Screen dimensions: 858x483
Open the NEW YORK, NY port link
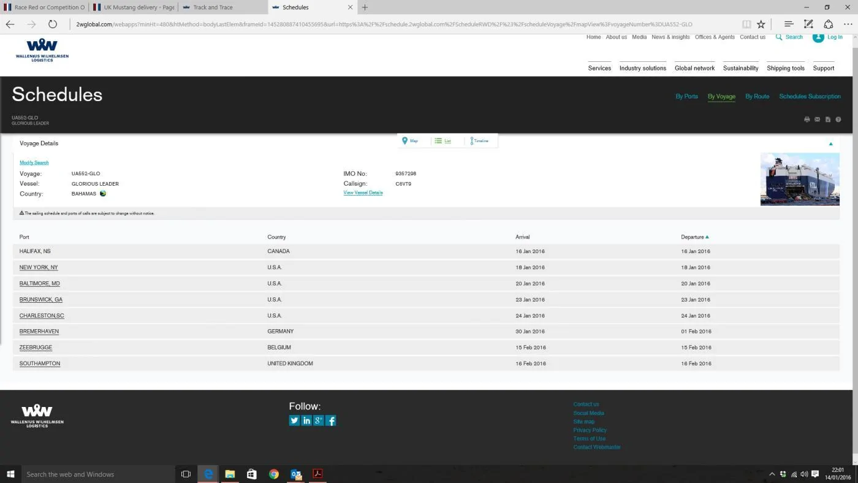click(39, 268)
